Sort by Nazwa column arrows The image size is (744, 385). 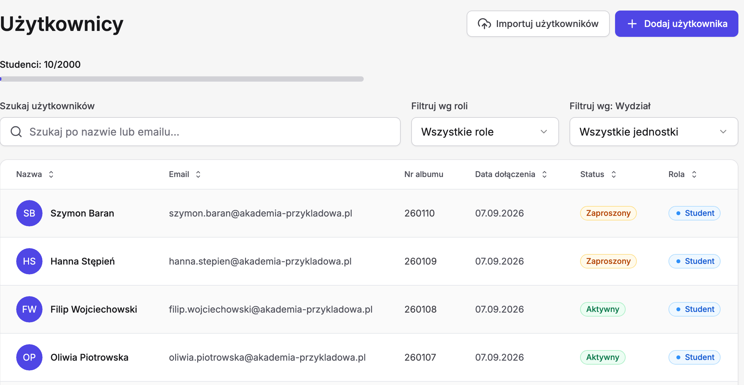point(51,174)
